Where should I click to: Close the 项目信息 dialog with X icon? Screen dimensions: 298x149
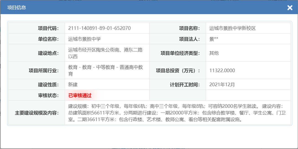290,8
